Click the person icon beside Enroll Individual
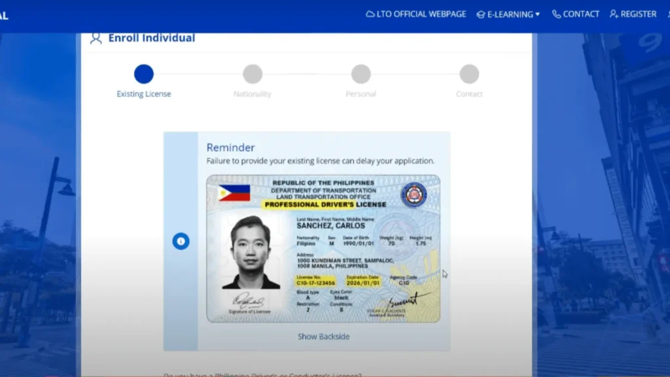 coord(96,38)
